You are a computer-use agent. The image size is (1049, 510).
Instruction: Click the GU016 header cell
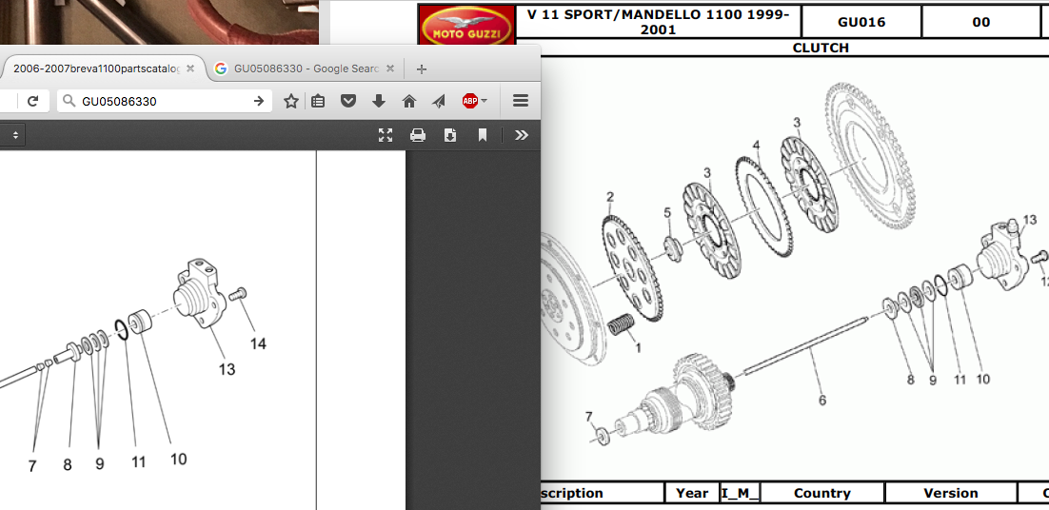click(x=861, y=22)
